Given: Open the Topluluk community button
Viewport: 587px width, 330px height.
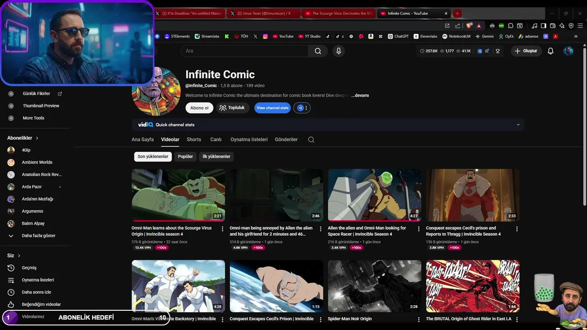Looking at the screenshot, I should tap(232, 108).
